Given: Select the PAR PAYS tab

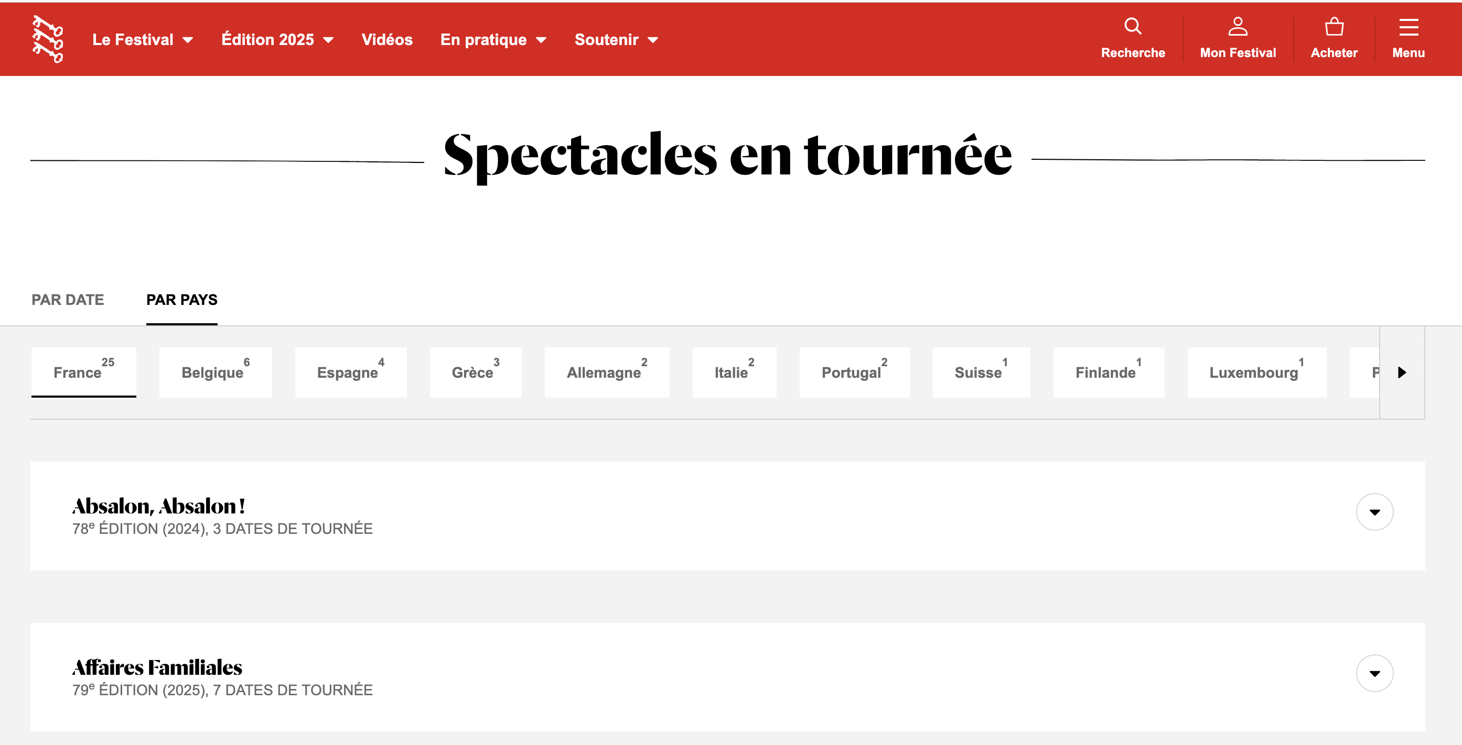Looking at the screenshot, I should click(x=181, y=299).
